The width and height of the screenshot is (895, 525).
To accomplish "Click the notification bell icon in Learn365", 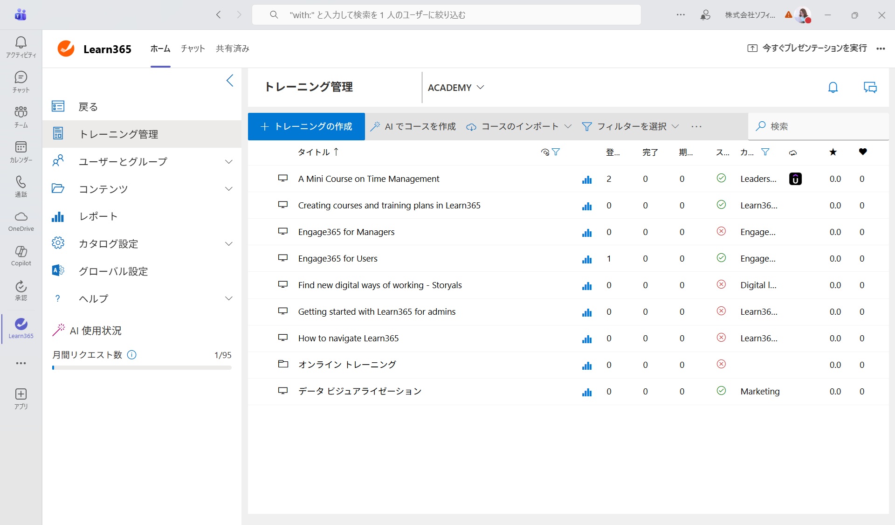I will pyautogui.click(x=833, y=87).
